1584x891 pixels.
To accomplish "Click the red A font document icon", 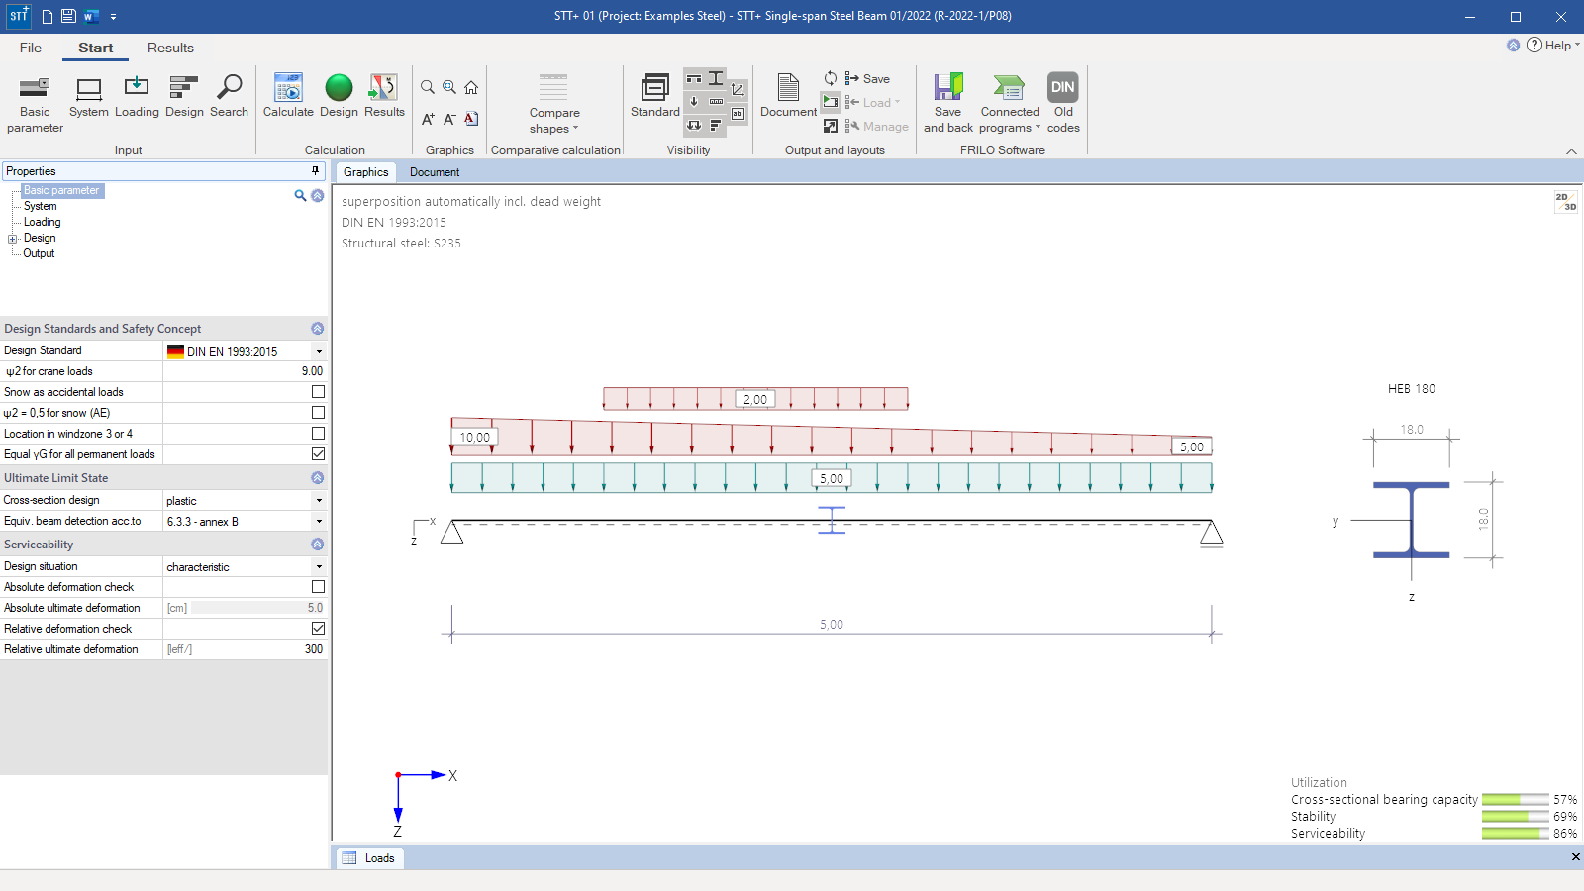I will coord(471,119).
